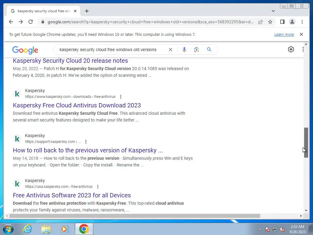The width and height of the screenshot is (313, 235).
Task: Open Chrome's three-dot main menu
Action: pyautogui.click(x=302, y=22)
